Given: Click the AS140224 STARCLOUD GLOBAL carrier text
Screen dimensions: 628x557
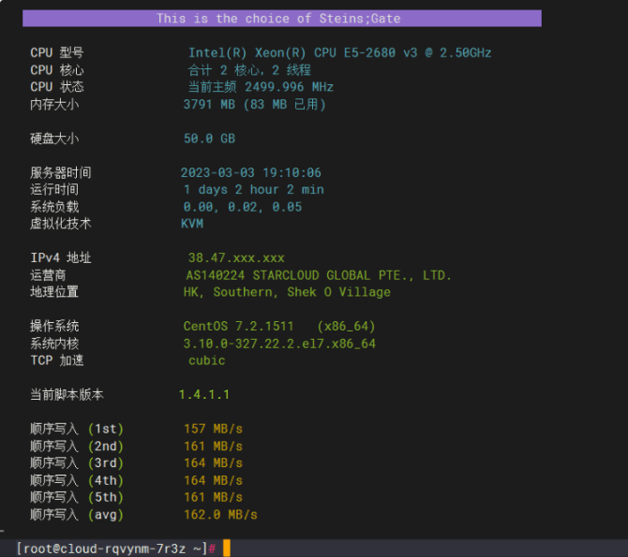Looking at the screenshot, I should click(x=319, y=275).
